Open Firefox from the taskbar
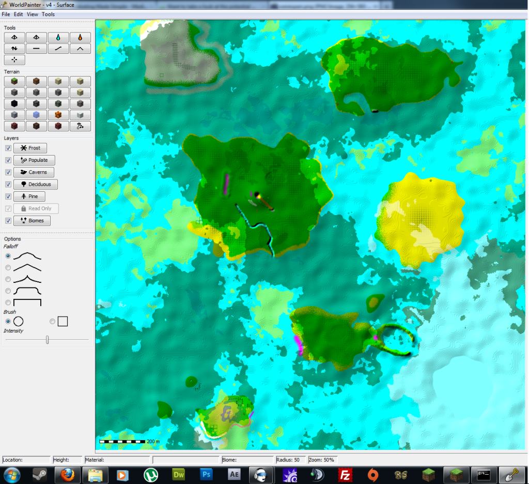This screenshot has height=484, width=529. point(66,475)
